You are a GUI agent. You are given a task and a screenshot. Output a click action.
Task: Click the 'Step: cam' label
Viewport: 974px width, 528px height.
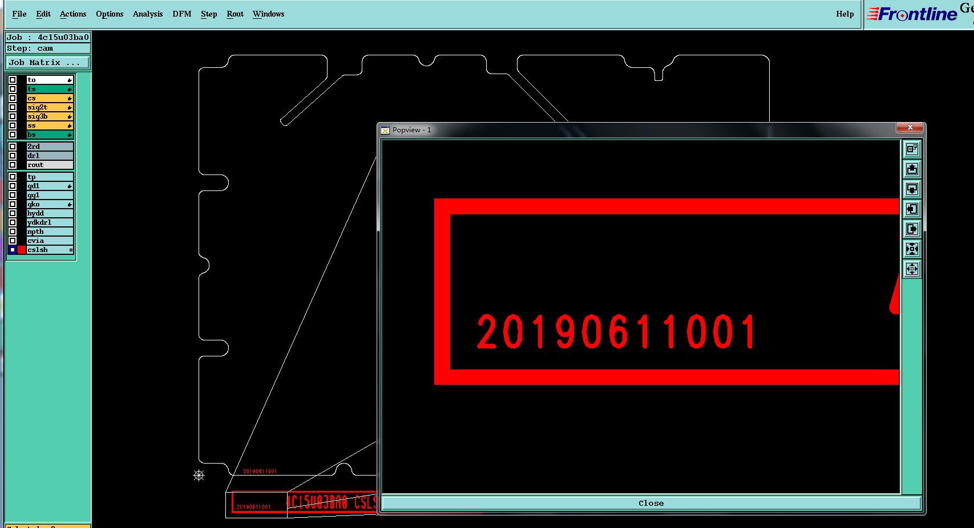pyautogui.click(x=48, y=48)
